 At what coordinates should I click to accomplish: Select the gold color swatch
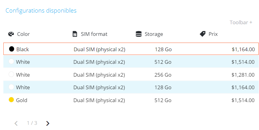tap(11, 100)
